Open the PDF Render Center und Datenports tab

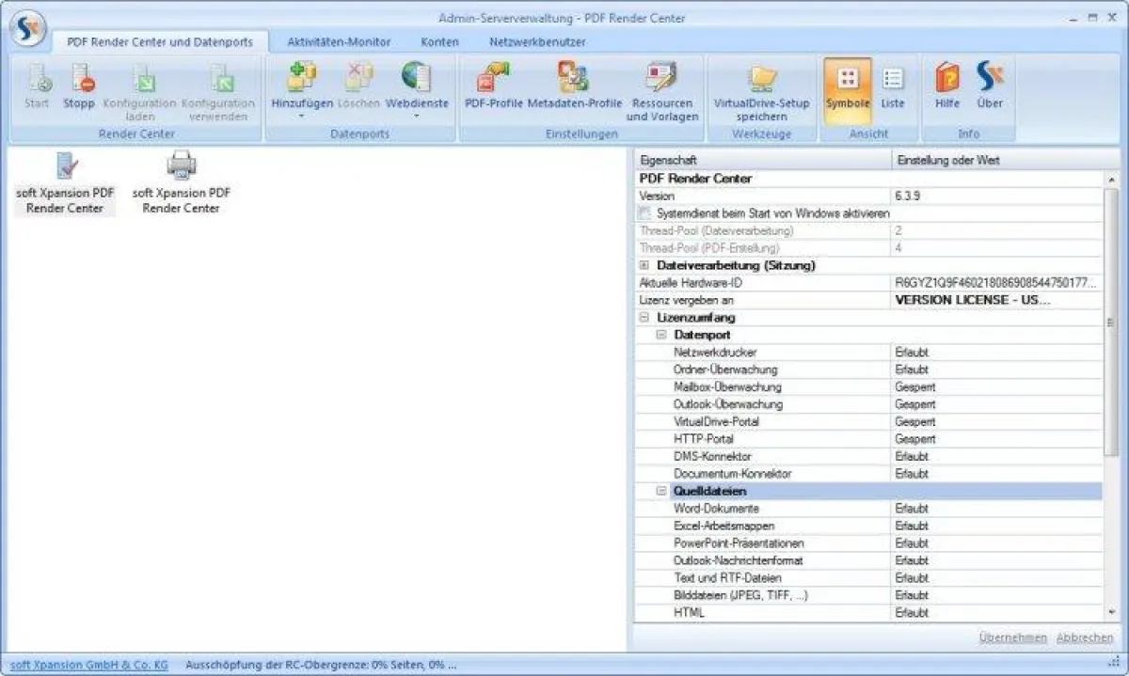click(160, 41)
